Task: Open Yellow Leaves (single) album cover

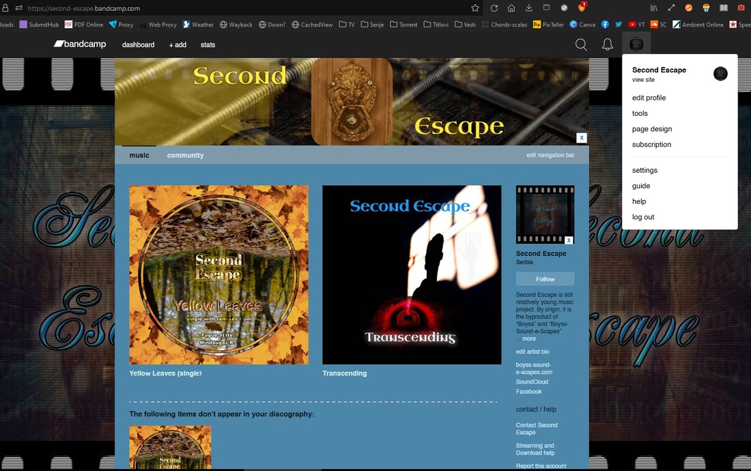Action: (219, 274)
